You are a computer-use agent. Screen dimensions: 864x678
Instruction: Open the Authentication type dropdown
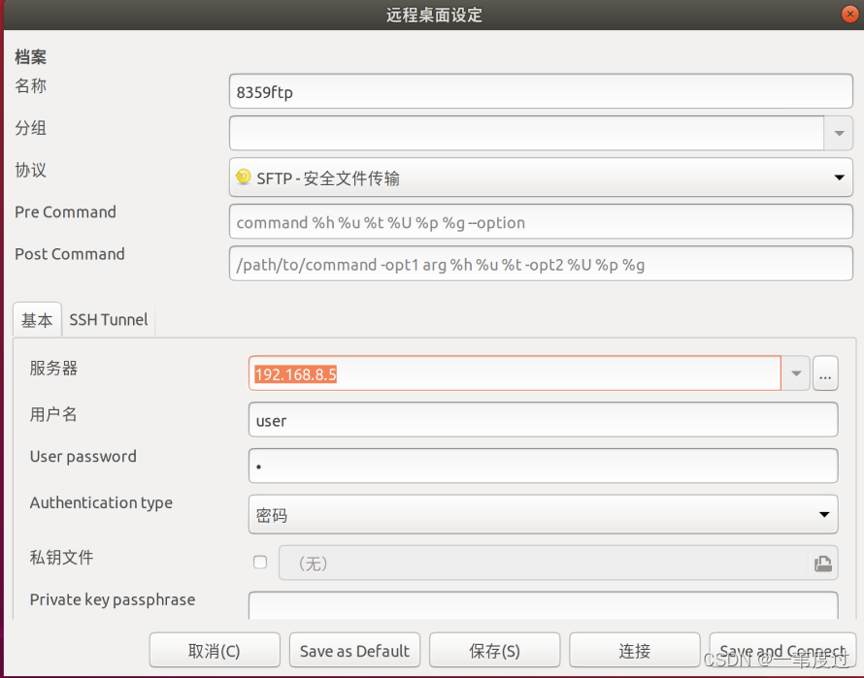(x=543, y=514)
